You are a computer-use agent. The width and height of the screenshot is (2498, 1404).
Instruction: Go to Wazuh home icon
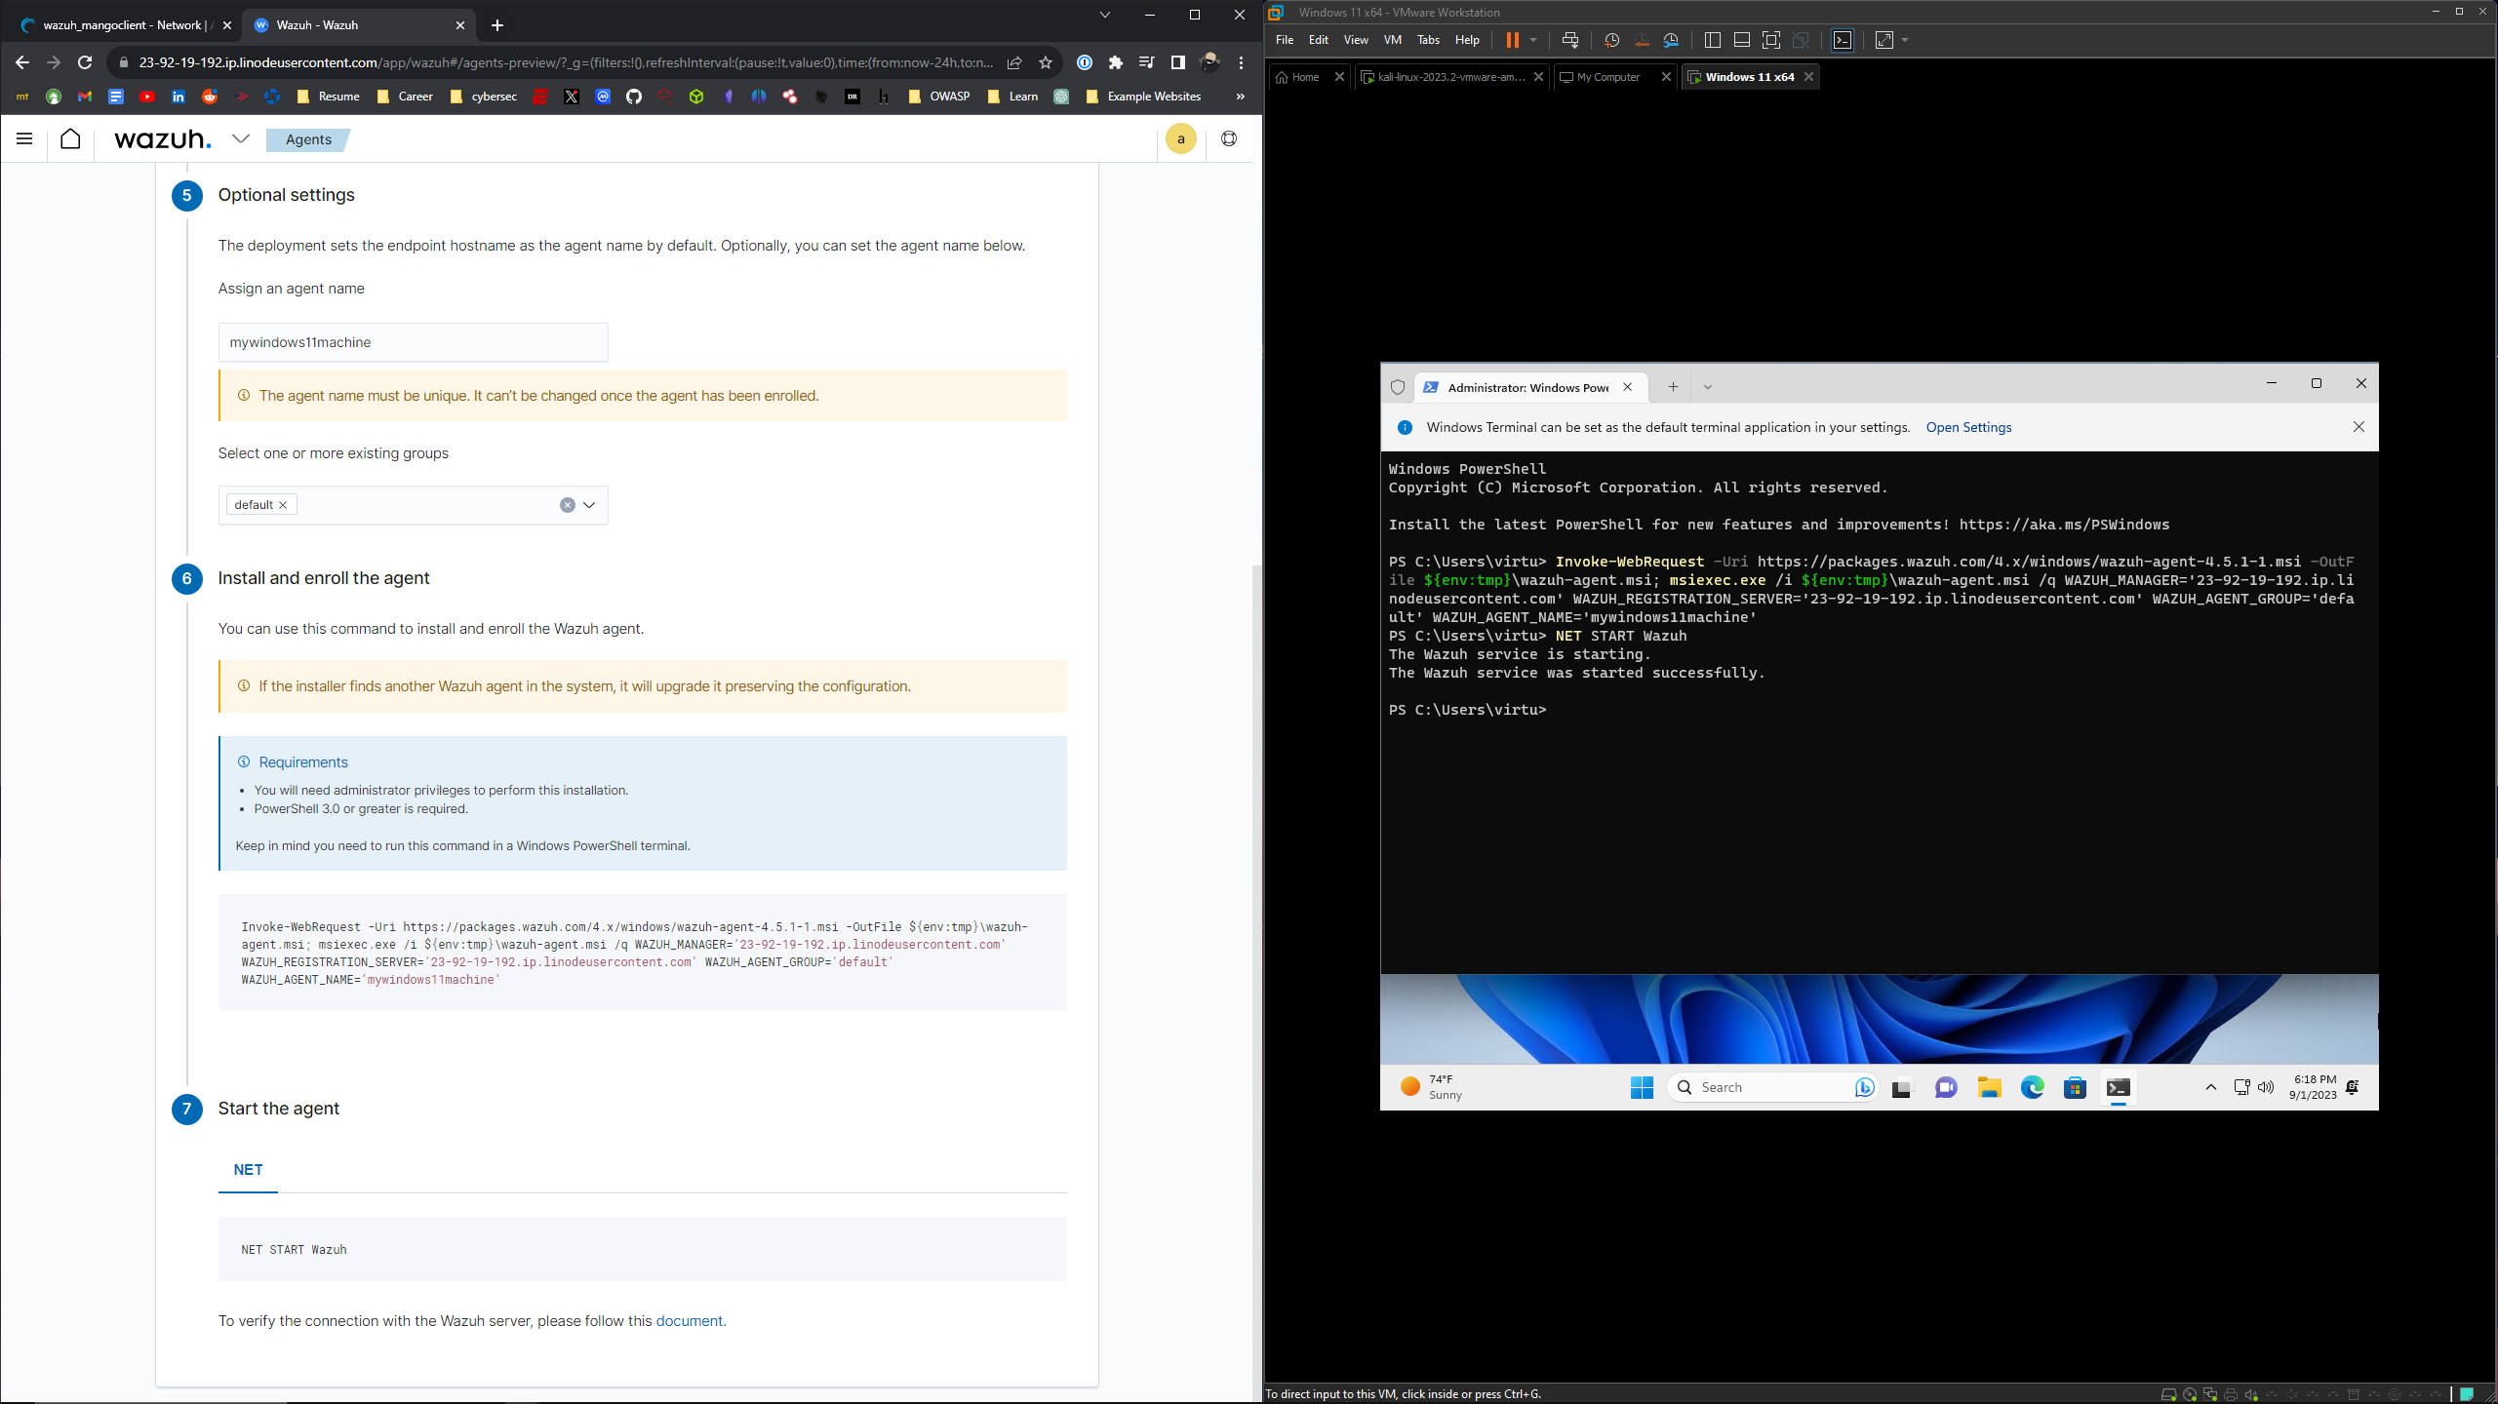point(70,139)
